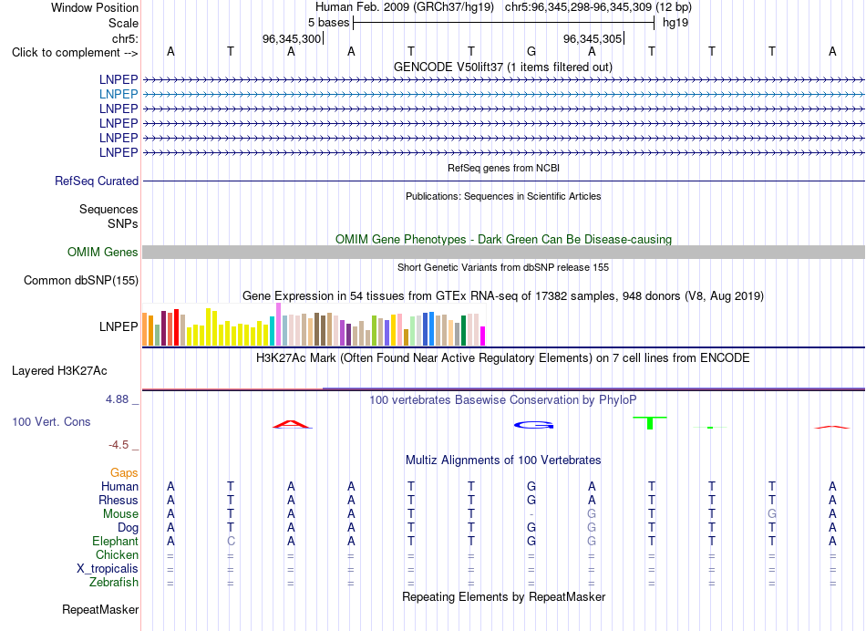This screenshot has height=631, width=866.
Task: Open the OMIM Genes track label
Action: pyautogui.click(x=103, y=252)
